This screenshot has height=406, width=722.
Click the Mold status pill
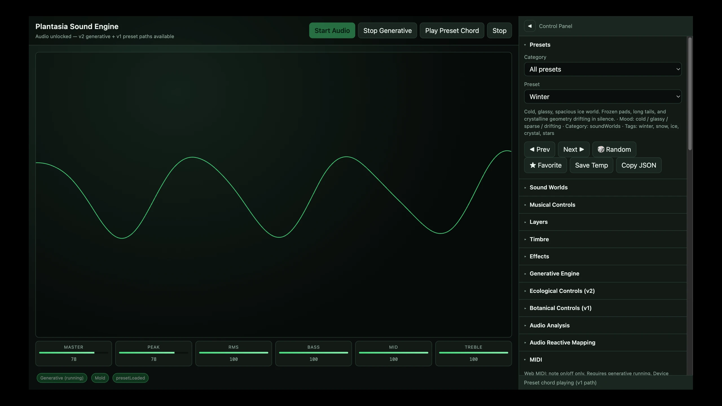pos(100,378)
